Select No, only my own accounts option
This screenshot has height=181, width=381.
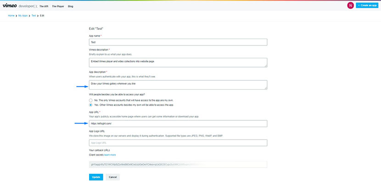pyautogui.click(x=90, y=100)
